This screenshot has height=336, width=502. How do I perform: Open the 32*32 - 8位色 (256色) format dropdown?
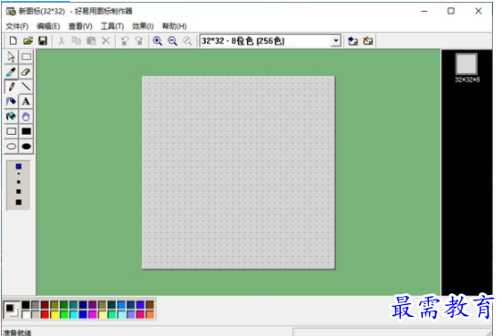[x=335, y=41]
